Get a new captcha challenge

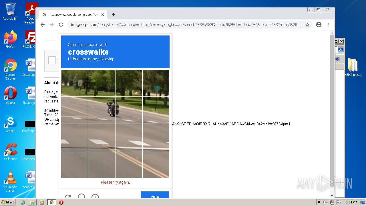point(68,197)
